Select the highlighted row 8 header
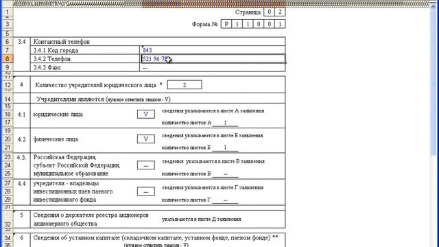The image size is (439, 247). (x=7, y=59)
